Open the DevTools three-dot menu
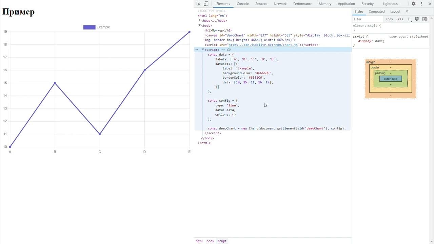 point(422,4)
